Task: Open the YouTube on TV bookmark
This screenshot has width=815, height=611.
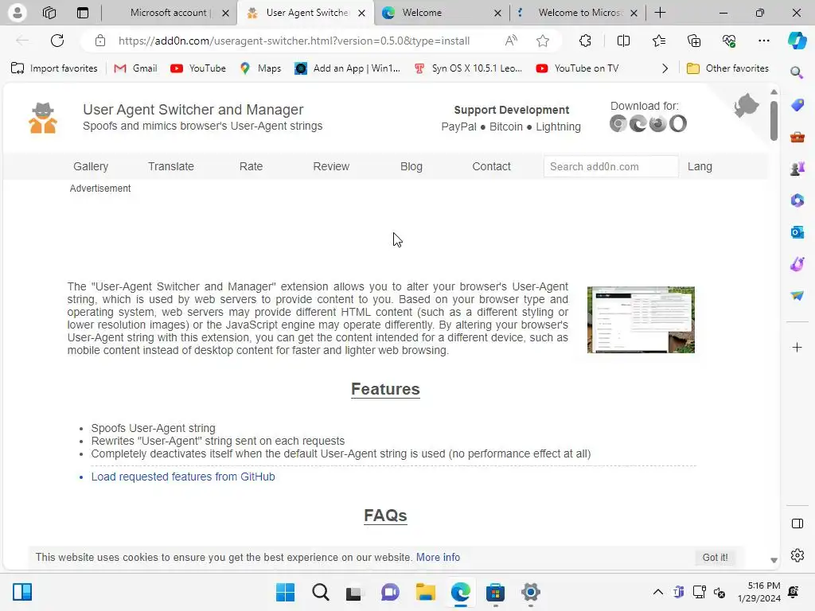Action: pos(577,68)
